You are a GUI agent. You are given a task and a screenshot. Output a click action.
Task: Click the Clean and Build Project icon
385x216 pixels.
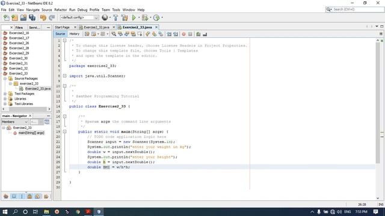pos(125,17)
